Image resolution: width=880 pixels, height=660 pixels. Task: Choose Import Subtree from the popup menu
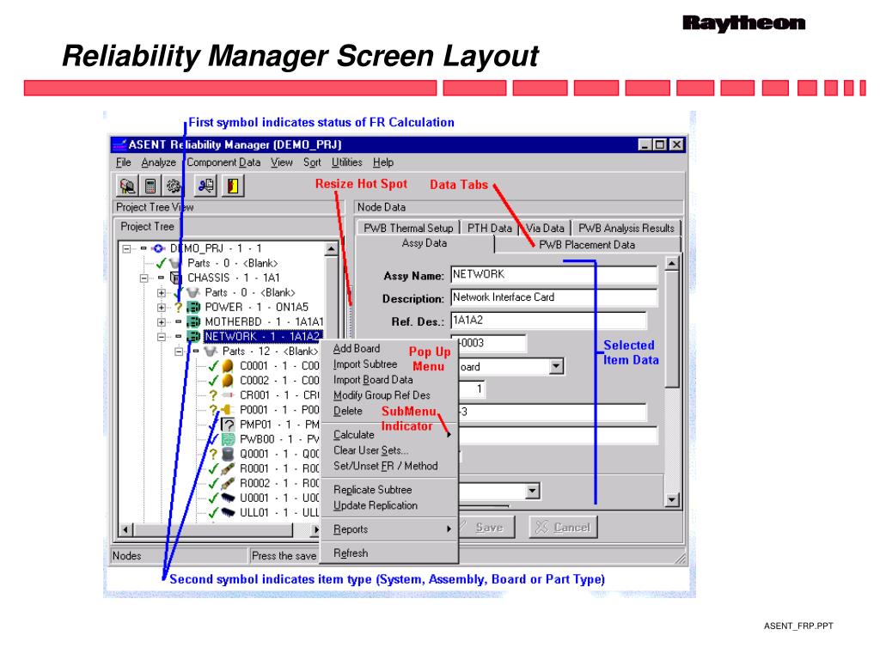(365, 364)
